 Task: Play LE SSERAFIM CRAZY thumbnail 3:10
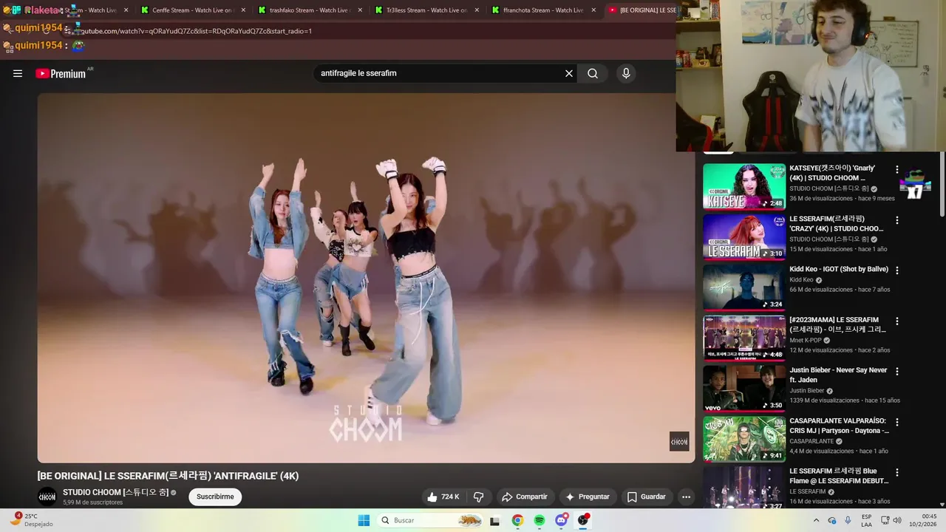[x=744, y=237]
